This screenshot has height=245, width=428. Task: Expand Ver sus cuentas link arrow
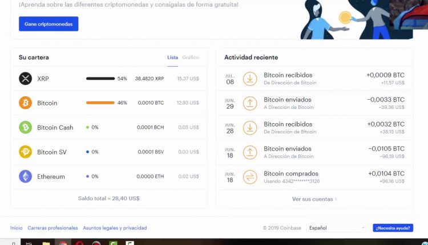336,199
